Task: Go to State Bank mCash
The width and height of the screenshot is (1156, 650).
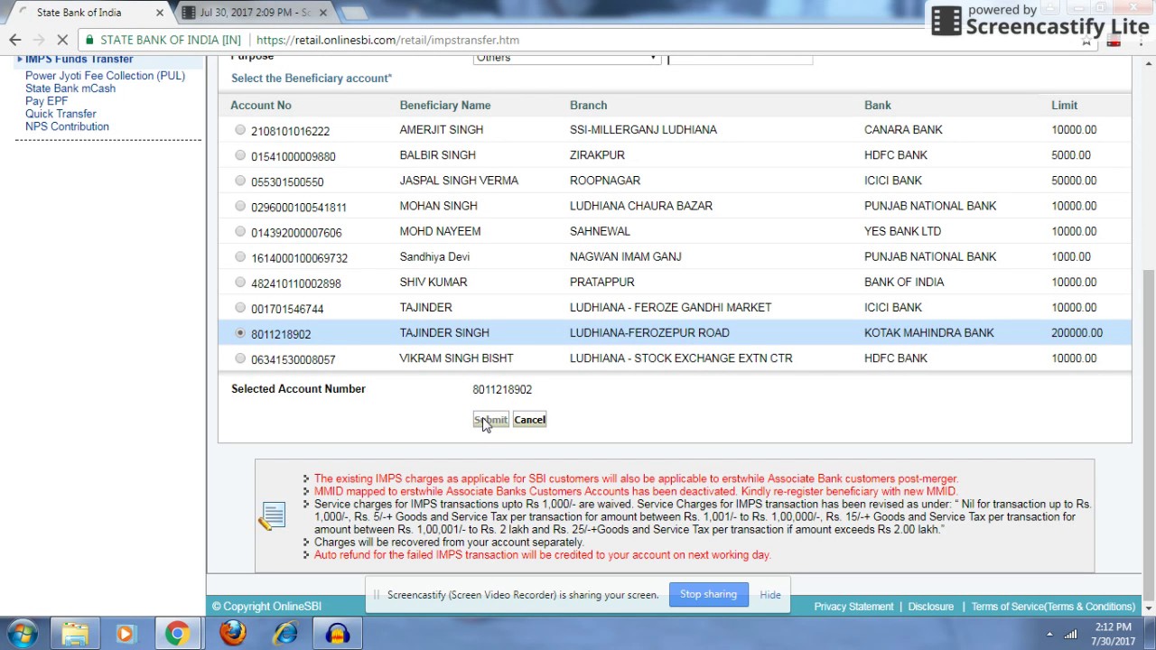Action: [70, 88]
